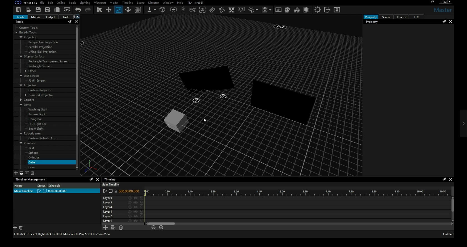Mute audio speaker on Layer5
The image size is (467, 247).
click(x=130, y=203)
